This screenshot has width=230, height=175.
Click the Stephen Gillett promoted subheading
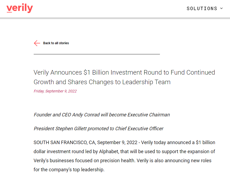[98, 129]
